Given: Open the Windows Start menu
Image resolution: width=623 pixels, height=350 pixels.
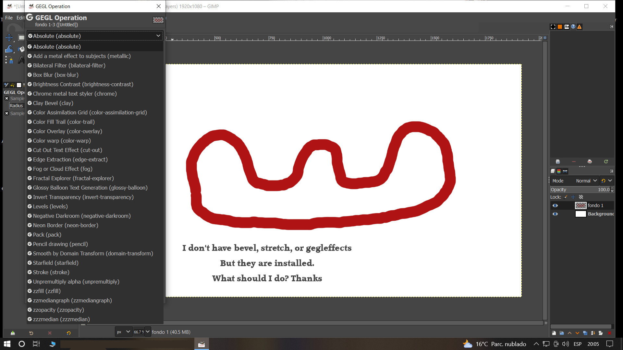Looking at the screenshot, I should click(7, 344).
